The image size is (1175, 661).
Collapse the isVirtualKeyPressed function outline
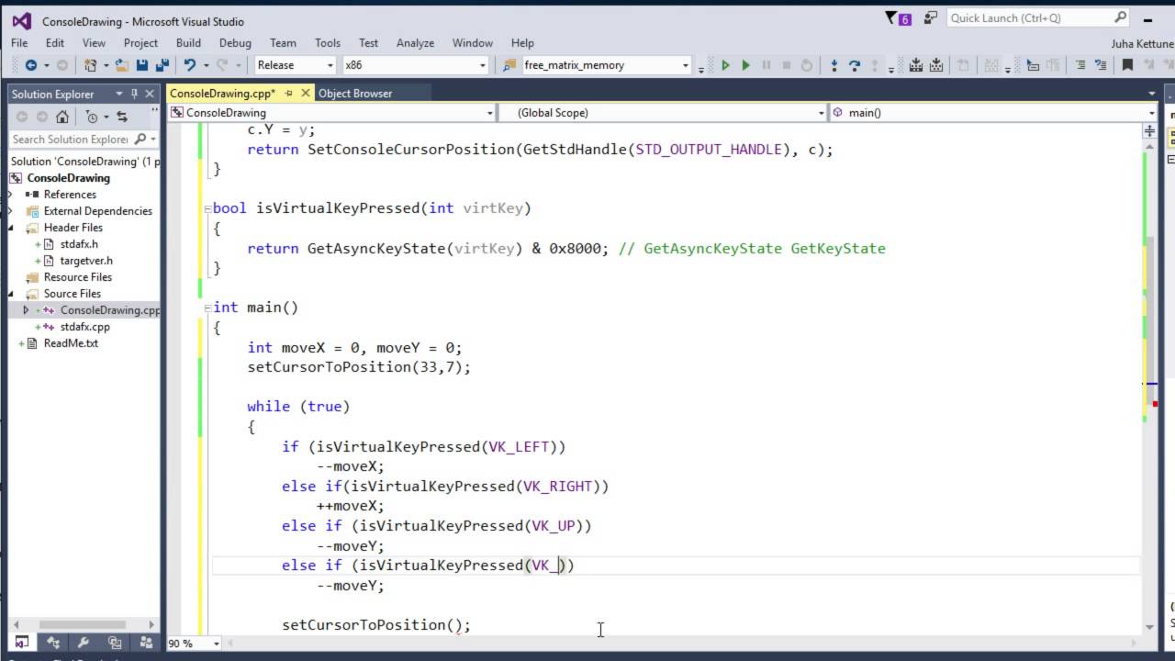click(207, 208)
